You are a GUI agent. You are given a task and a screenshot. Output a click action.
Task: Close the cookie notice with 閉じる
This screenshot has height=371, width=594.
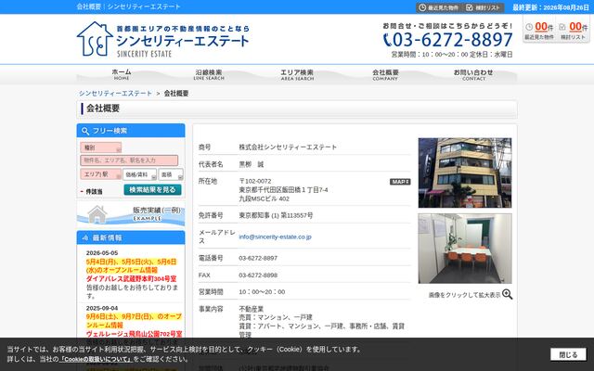(x=568, y=354)
